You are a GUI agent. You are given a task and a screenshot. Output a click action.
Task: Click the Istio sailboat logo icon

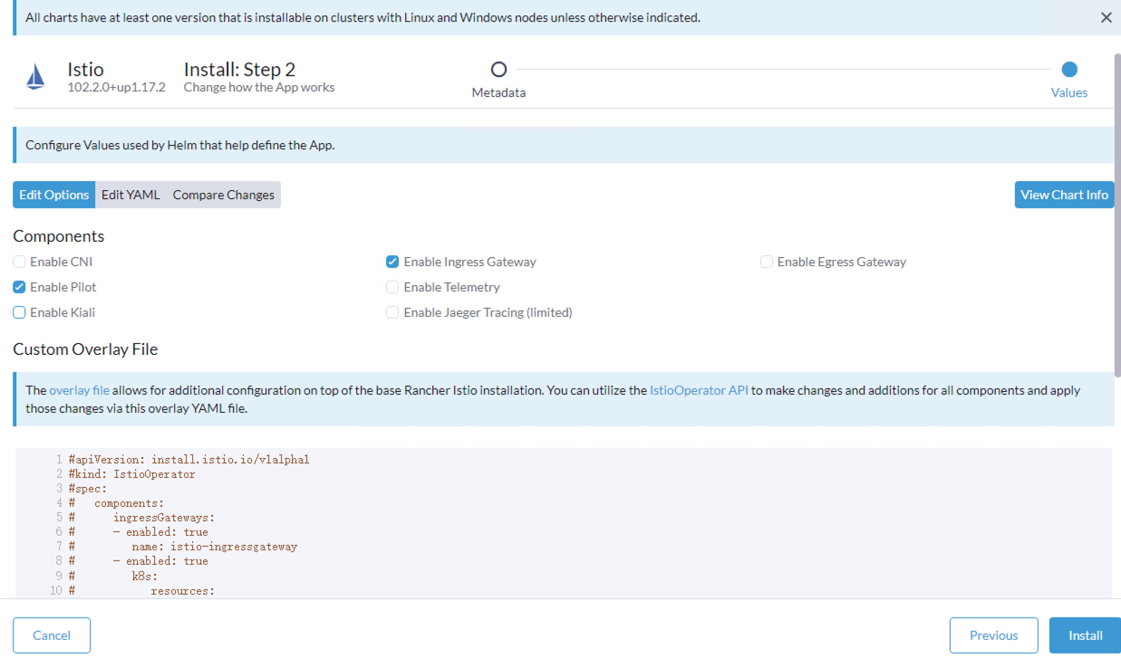[35, 77]
